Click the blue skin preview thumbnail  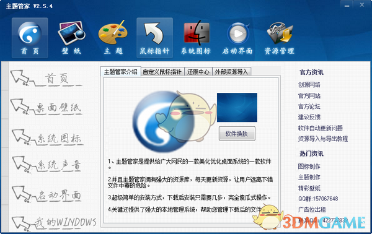[237, 108]
